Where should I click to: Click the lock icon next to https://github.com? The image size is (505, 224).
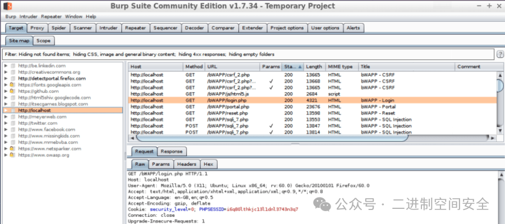[12, 91]
